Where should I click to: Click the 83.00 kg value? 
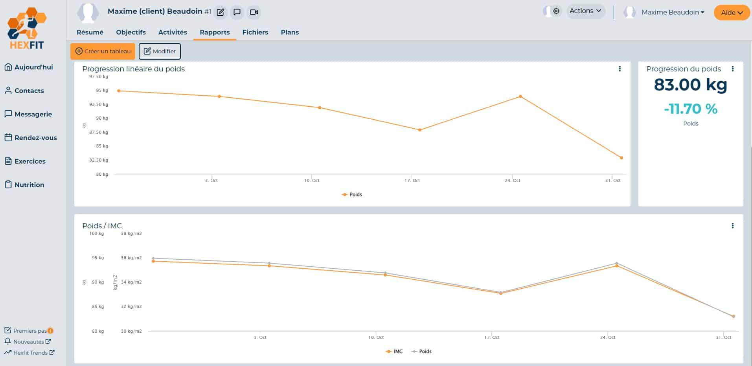pos(691,85)
